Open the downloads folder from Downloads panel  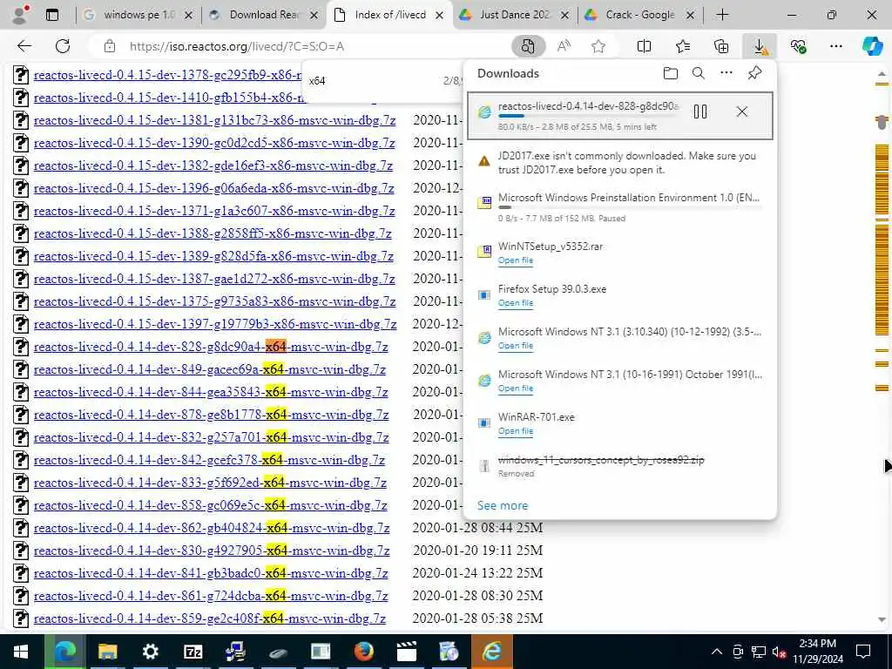[x=671, y=73]
